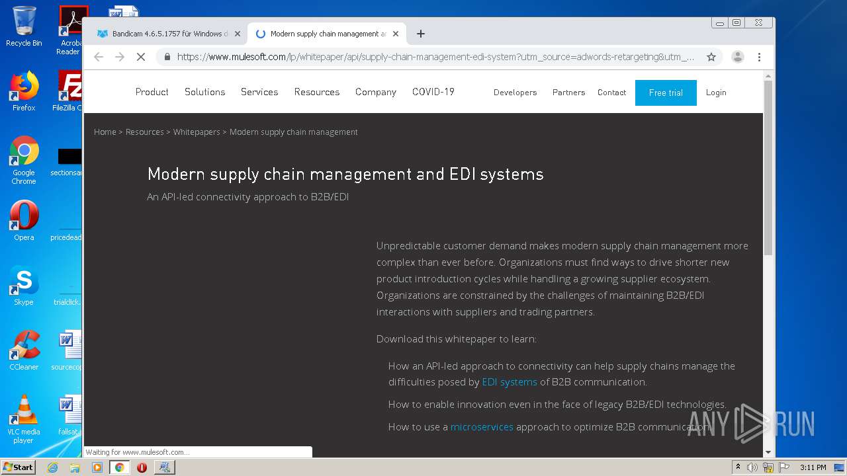Go to the Whitepapers breadcrumb

[x=197, y=132]
